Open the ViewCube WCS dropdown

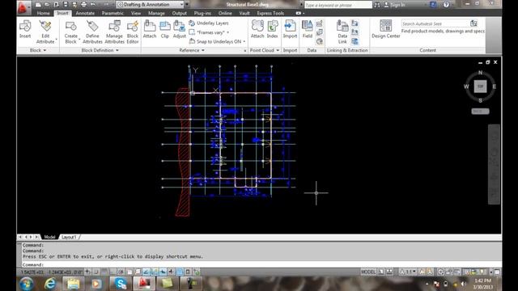coord(480,112)
